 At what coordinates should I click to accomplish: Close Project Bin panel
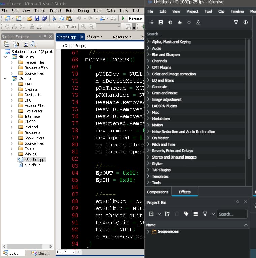pos(246,202)
